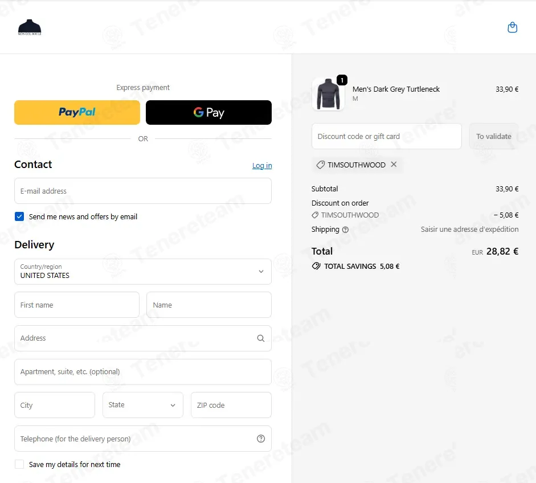Click the Name input field
The width and height of the screenshot is (536, 483).
(209, 305)
